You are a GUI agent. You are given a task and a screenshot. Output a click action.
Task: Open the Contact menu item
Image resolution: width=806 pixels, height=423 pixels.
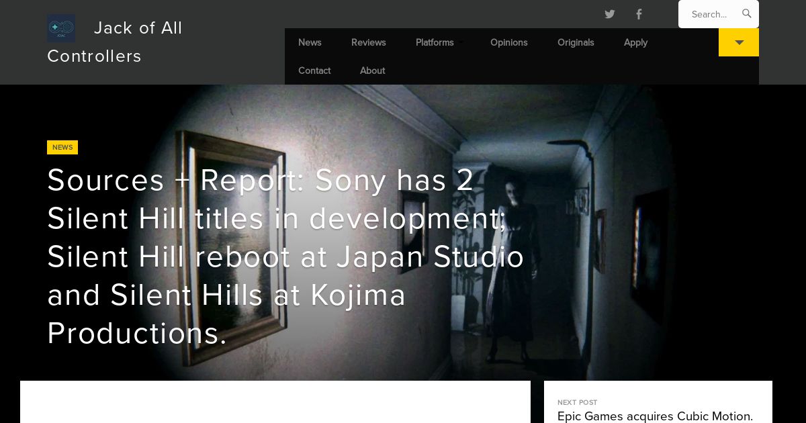tap(314, 70)
